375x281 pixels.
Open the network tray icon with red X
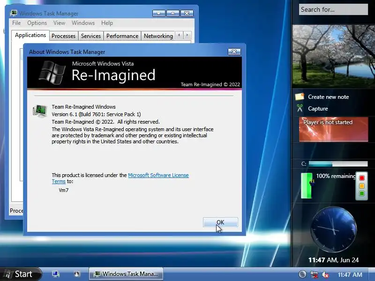pos(314,274)
